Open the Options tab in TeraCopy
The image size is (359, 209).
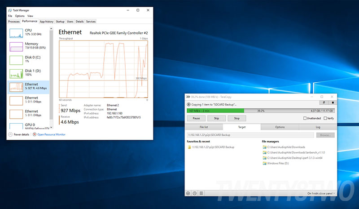coord(280,127)
